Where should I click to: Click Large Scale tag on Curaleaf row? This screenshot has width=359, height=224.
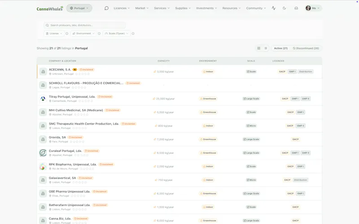251,153
